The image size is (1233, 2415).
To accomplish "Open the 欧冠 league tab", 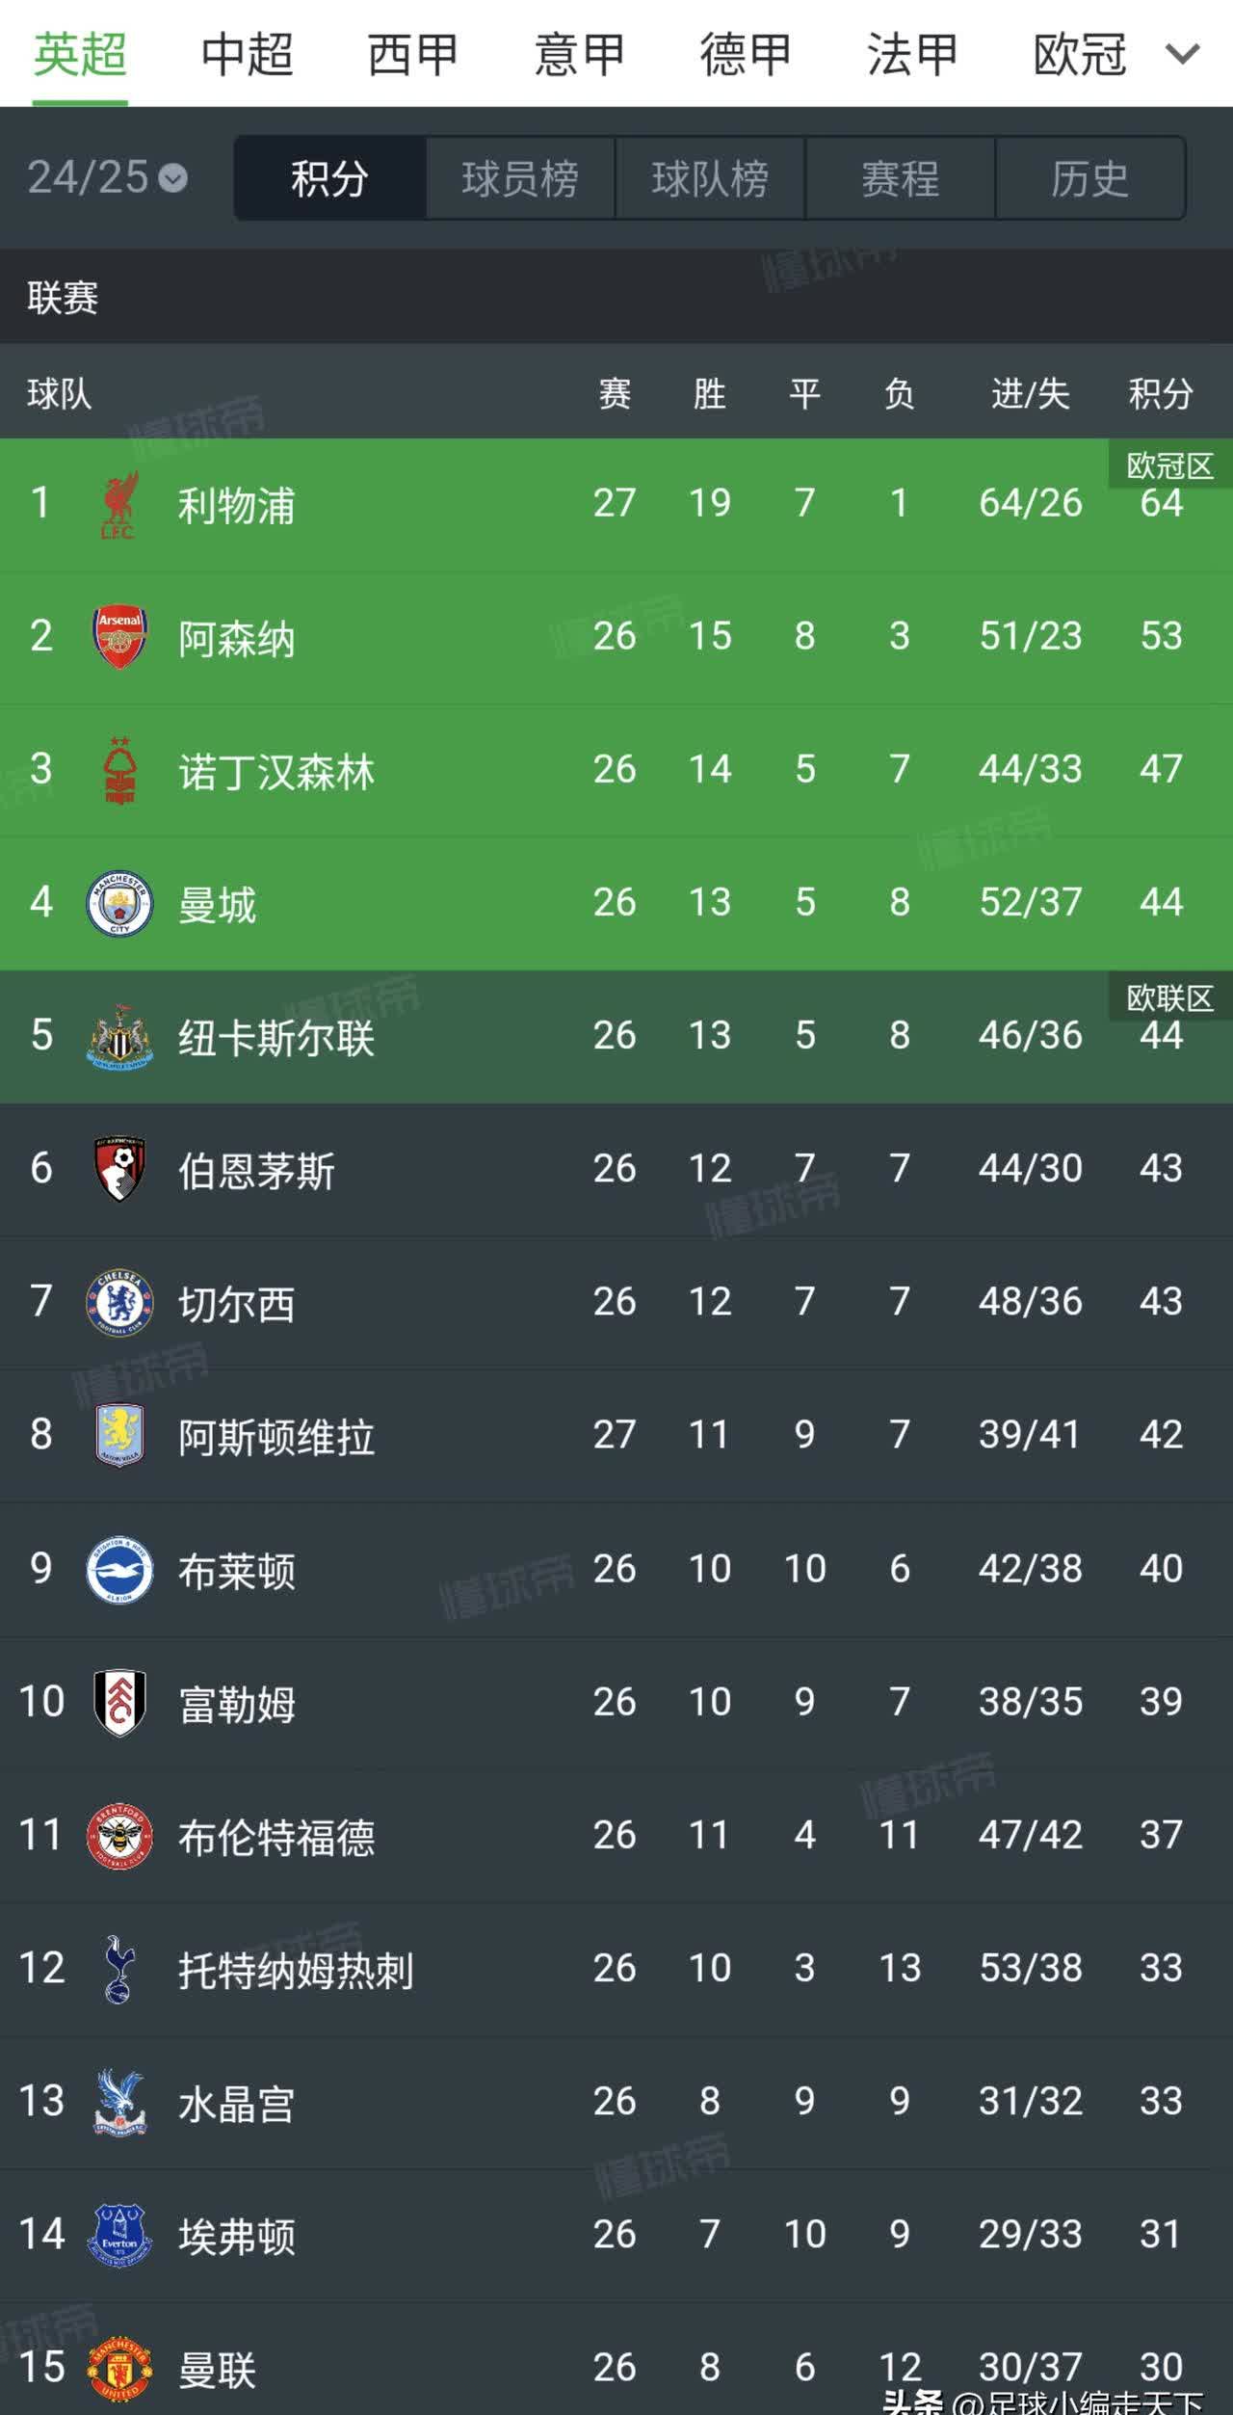I will [x=1079, y=54].
